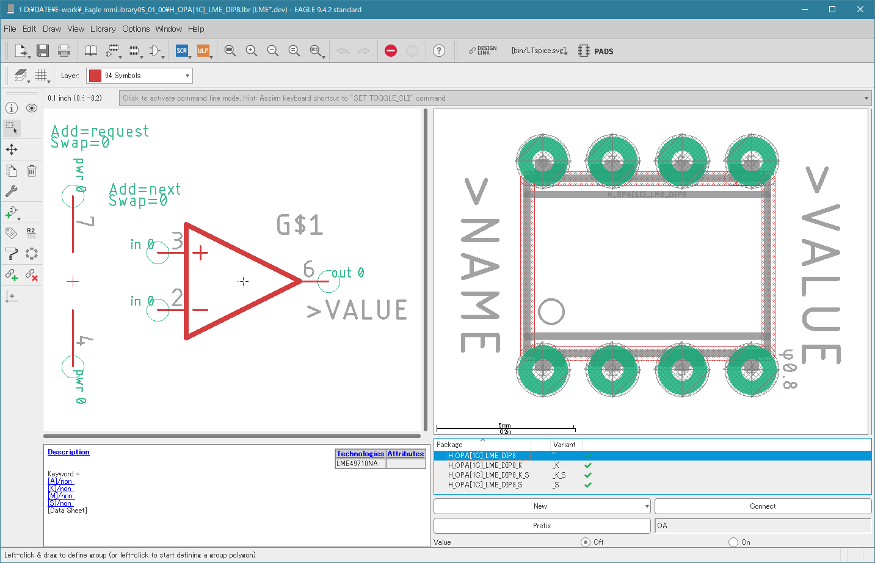Click the Save icon in toolbar
The width and height of the screenshot is (875, 563).
[43, 51]
